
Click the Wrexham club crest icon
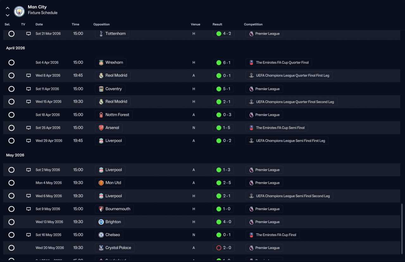coord(101,63)
